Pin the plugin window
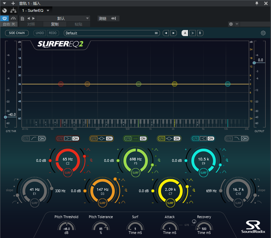Viewport: 271px width, 238px height. (257, 3)
